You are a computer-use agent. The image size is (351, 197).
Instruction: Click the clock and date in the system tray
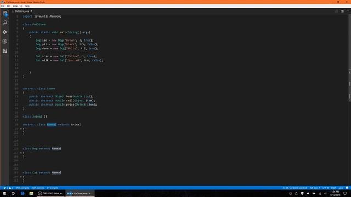click(x=335, y=193)
